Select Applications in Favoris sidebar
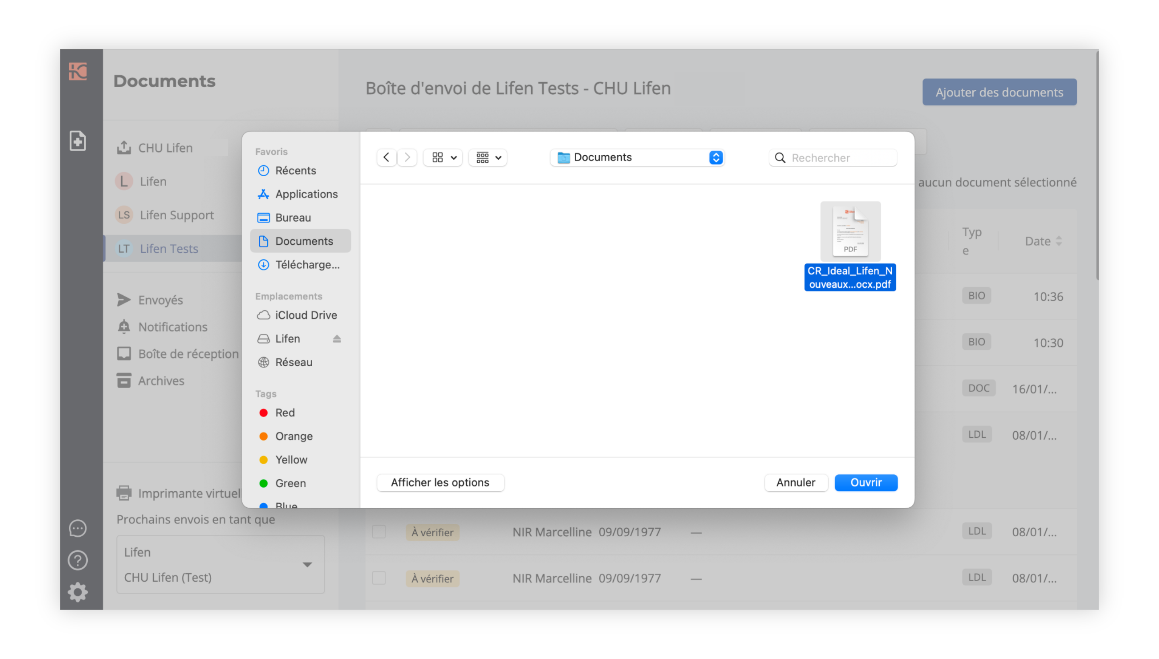The height and width of the screenshot is (659, 1159). tap(301, 194)
